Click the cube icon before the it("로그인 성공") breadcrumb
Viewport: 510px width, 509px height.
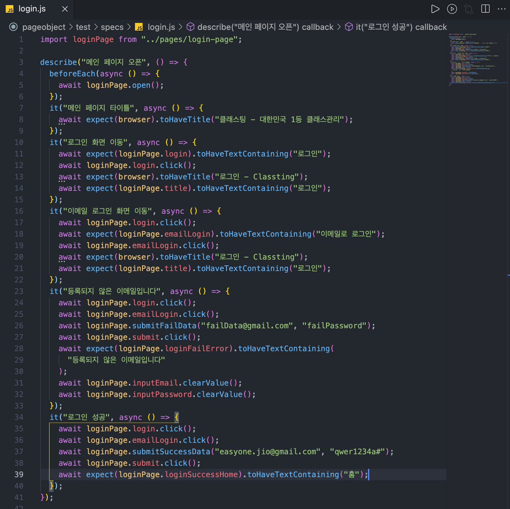tap(349, 27)
